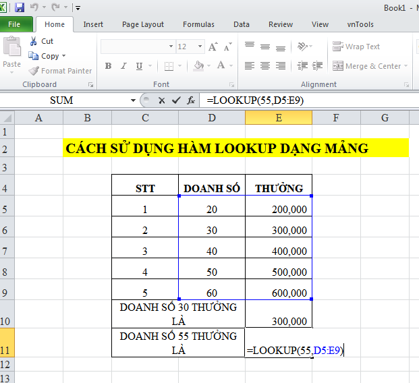Click the Save icon in quick access toolbar
The image size is (419, 383).
20,7
